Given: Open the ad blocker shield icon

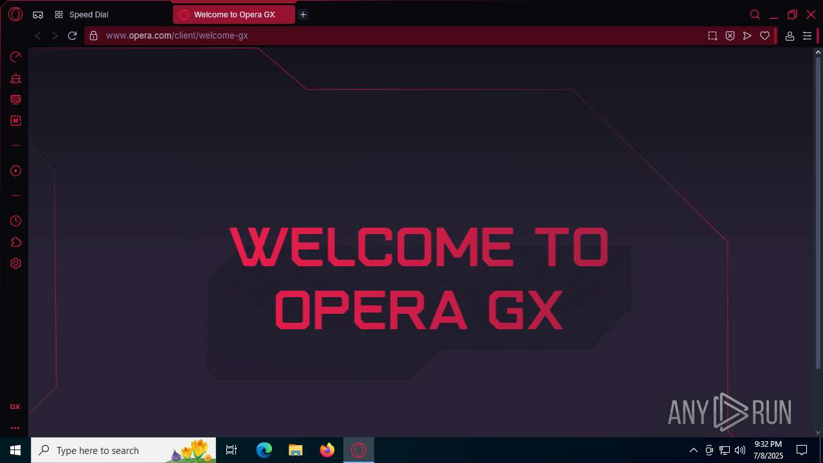Looking at the screenshot, I should coord(730,36).
